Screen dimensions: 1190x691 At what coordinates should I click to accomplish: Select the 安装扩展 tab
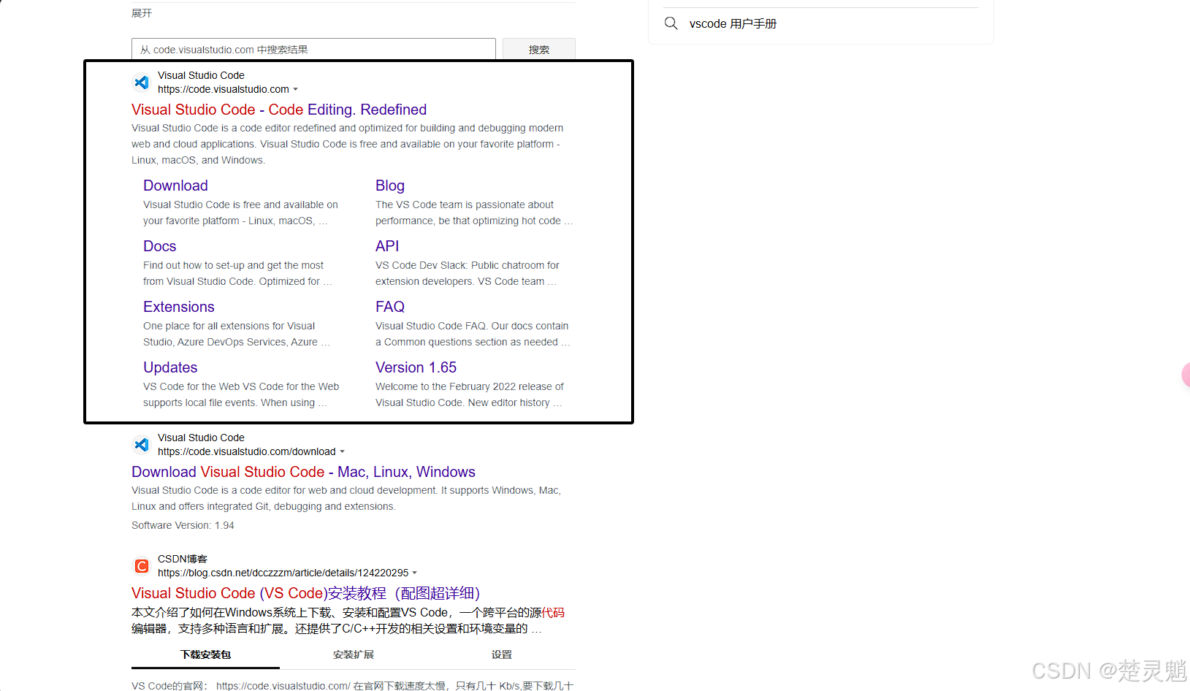[x=354, y=654]
